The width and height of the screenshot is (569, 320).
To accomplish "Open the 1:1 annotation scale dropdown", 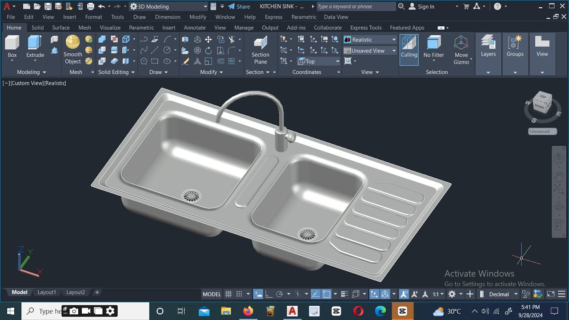I will pyautogui.click(x=439, y=294).
